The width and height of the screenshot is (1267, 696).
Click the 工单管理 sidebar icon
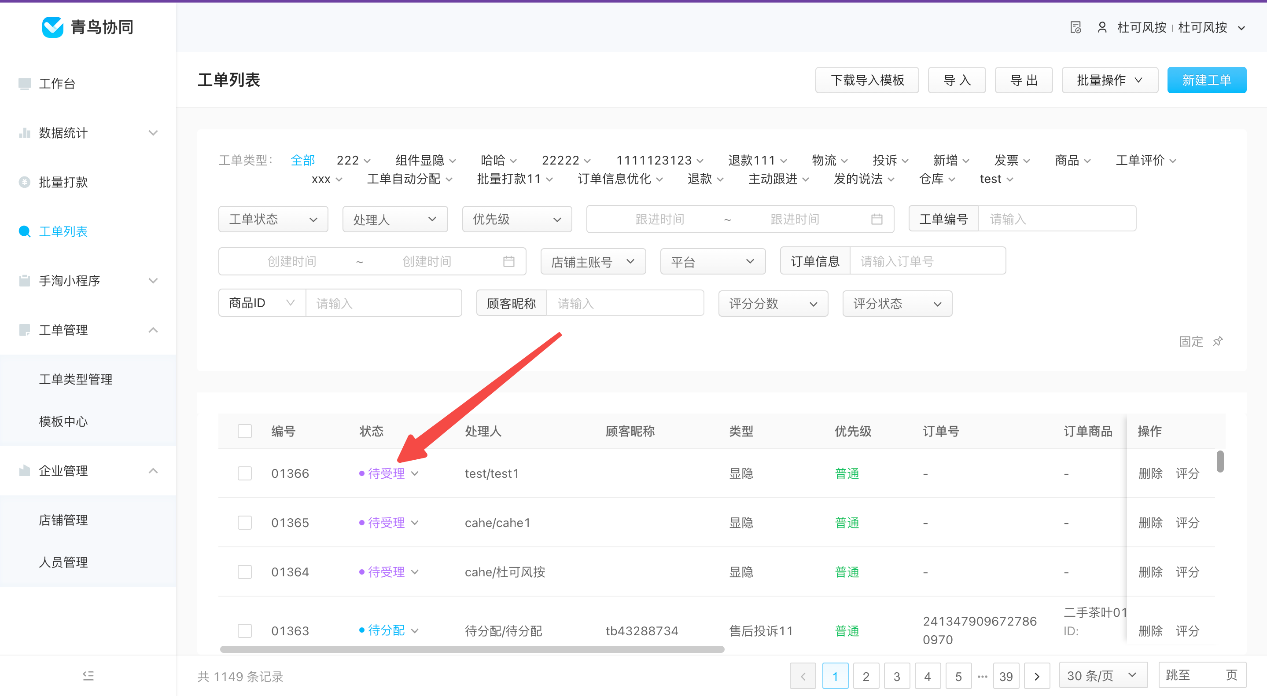pyautogui.click(x=25, y=330)
